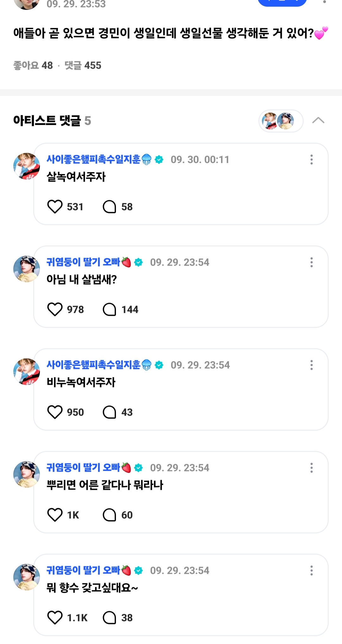This screenshot has height=644, width=342.
Task: Open more options for the 살녹여서주자 comment
Action: (312, 159)
